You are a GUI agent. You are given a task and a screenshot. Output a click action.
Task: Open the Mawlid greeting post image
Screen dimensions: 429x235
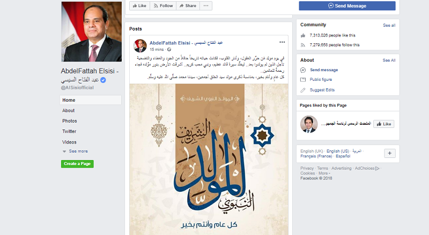209,160
